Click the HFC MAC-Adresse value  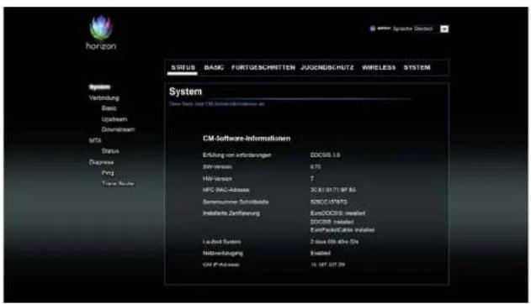click(x=333, y=190)
